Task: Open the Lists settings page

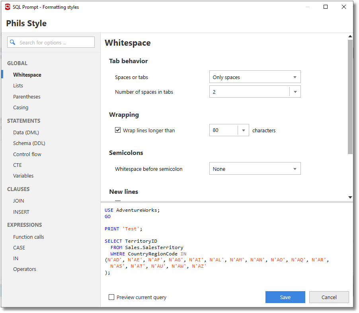Action: [x=18, y=86]
